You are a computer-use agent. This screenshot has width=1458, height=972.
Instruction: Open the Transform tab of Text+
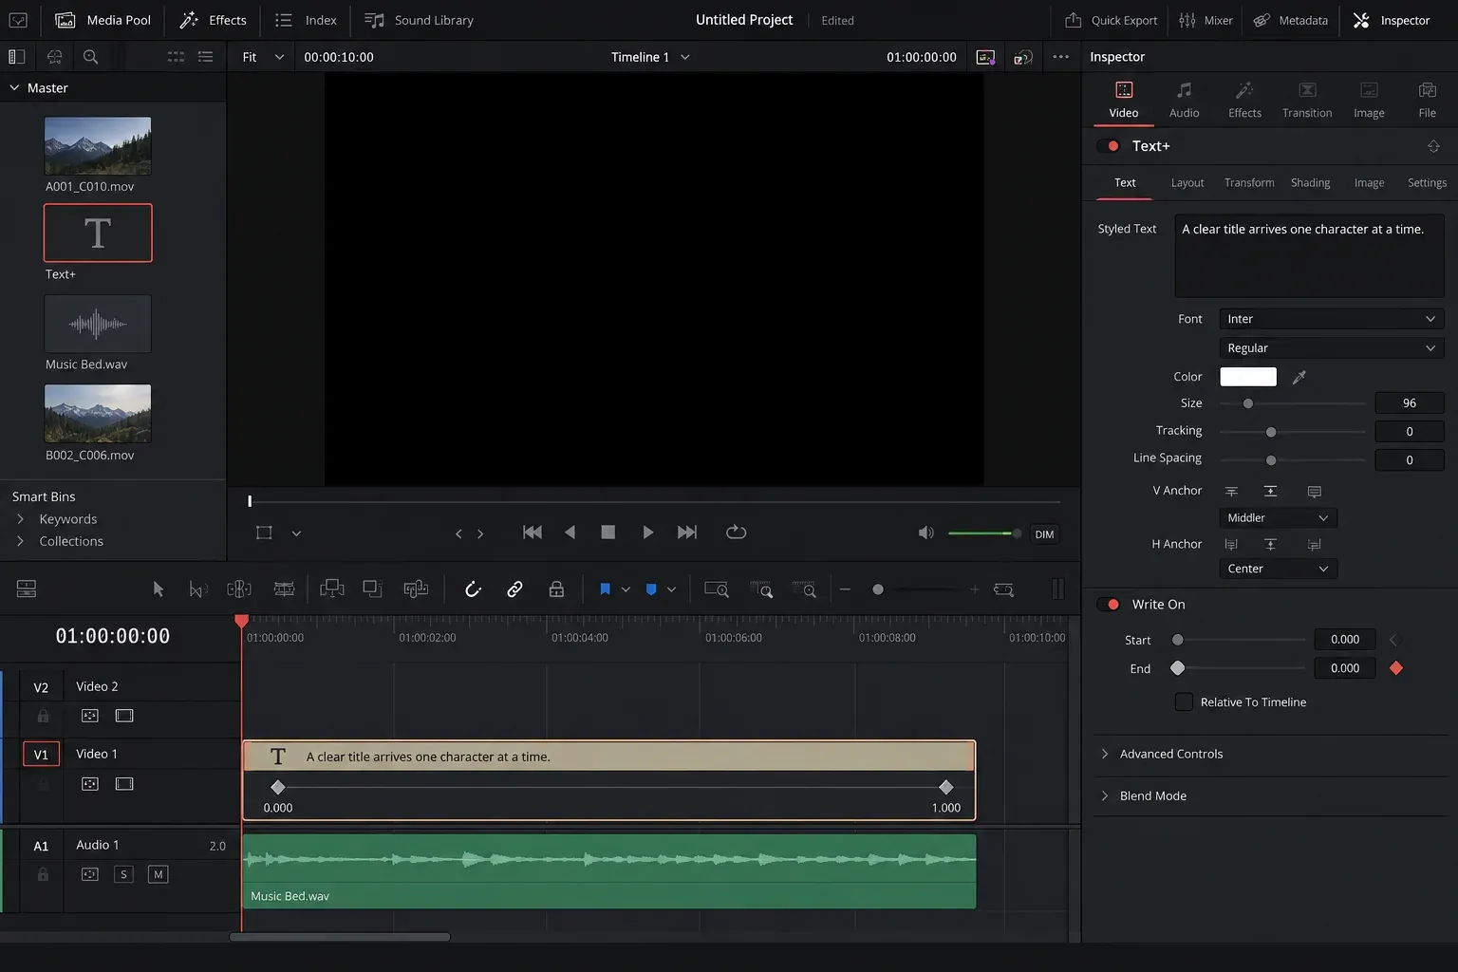pos(1249,182)
